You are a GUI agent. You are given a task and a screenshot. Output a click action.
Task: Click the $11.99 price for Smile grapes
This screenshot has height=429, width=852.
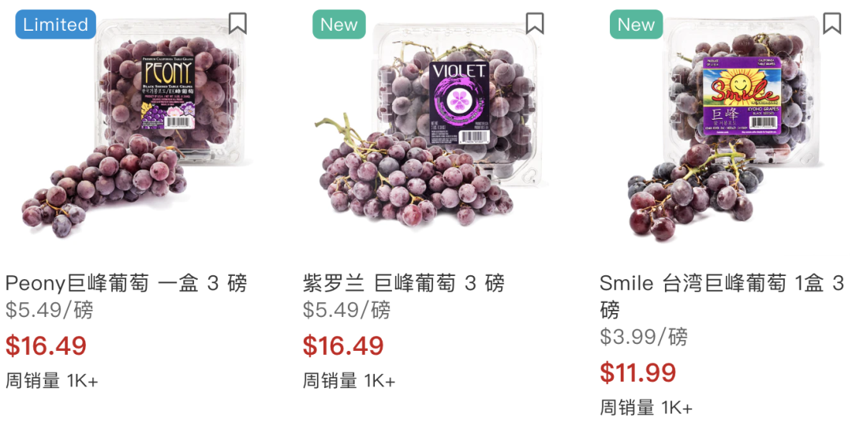coord(638,372)
